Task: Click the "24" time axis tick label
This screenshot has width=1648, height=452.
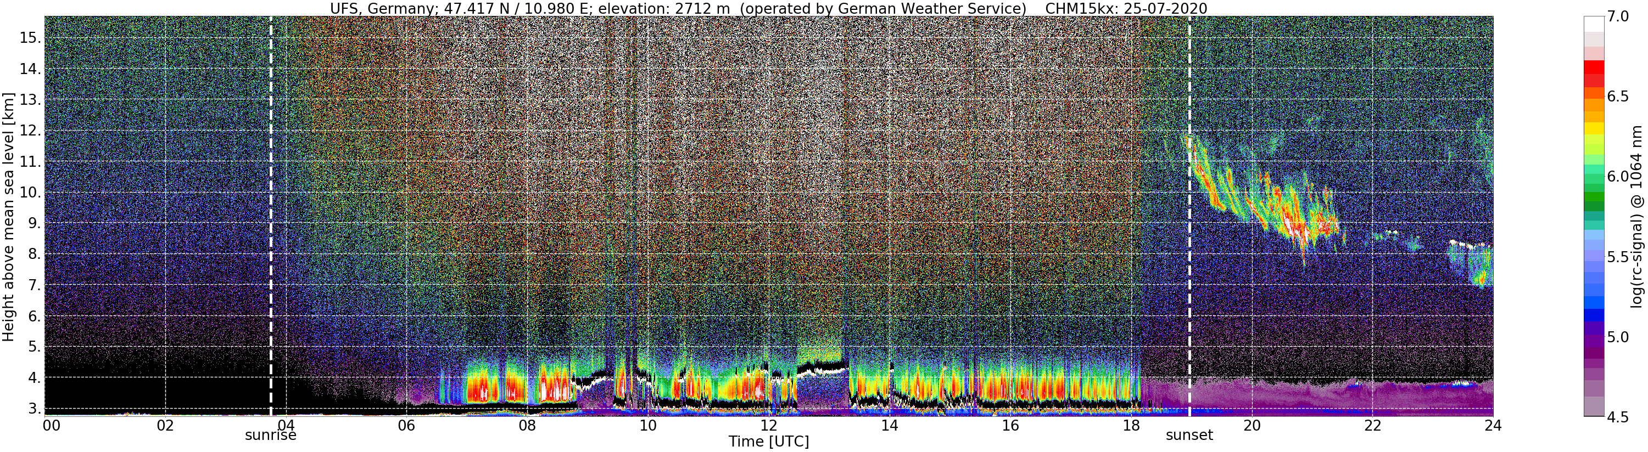Action: (x=1493, y=426)
